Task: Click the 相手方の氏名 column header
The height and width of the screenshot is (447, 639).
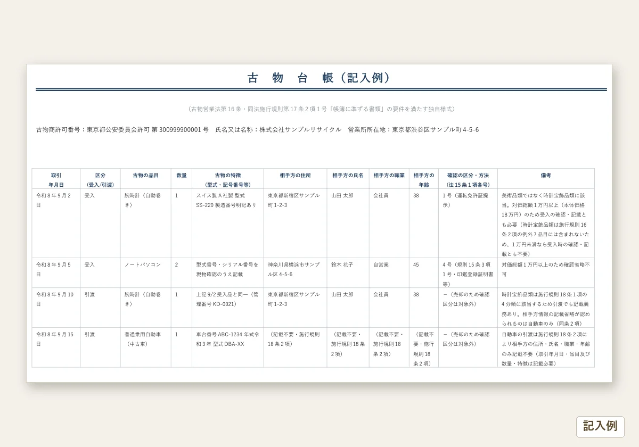Action: (x=348, y=179)
